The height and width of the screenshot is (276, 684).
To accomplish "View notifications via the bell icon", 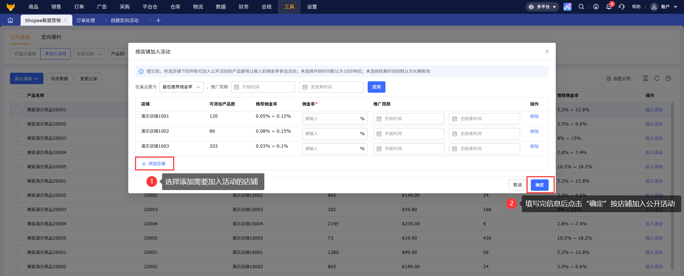I will [x=609, y=7].
